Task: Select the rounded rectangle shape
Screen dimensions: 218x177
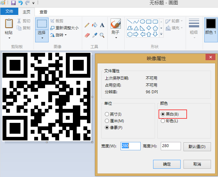Action: pyautogui.click(x=155, y=21)
